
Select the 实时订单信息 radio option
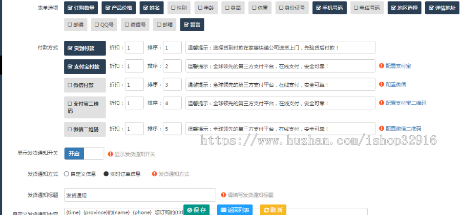click(x=107, y=174)
